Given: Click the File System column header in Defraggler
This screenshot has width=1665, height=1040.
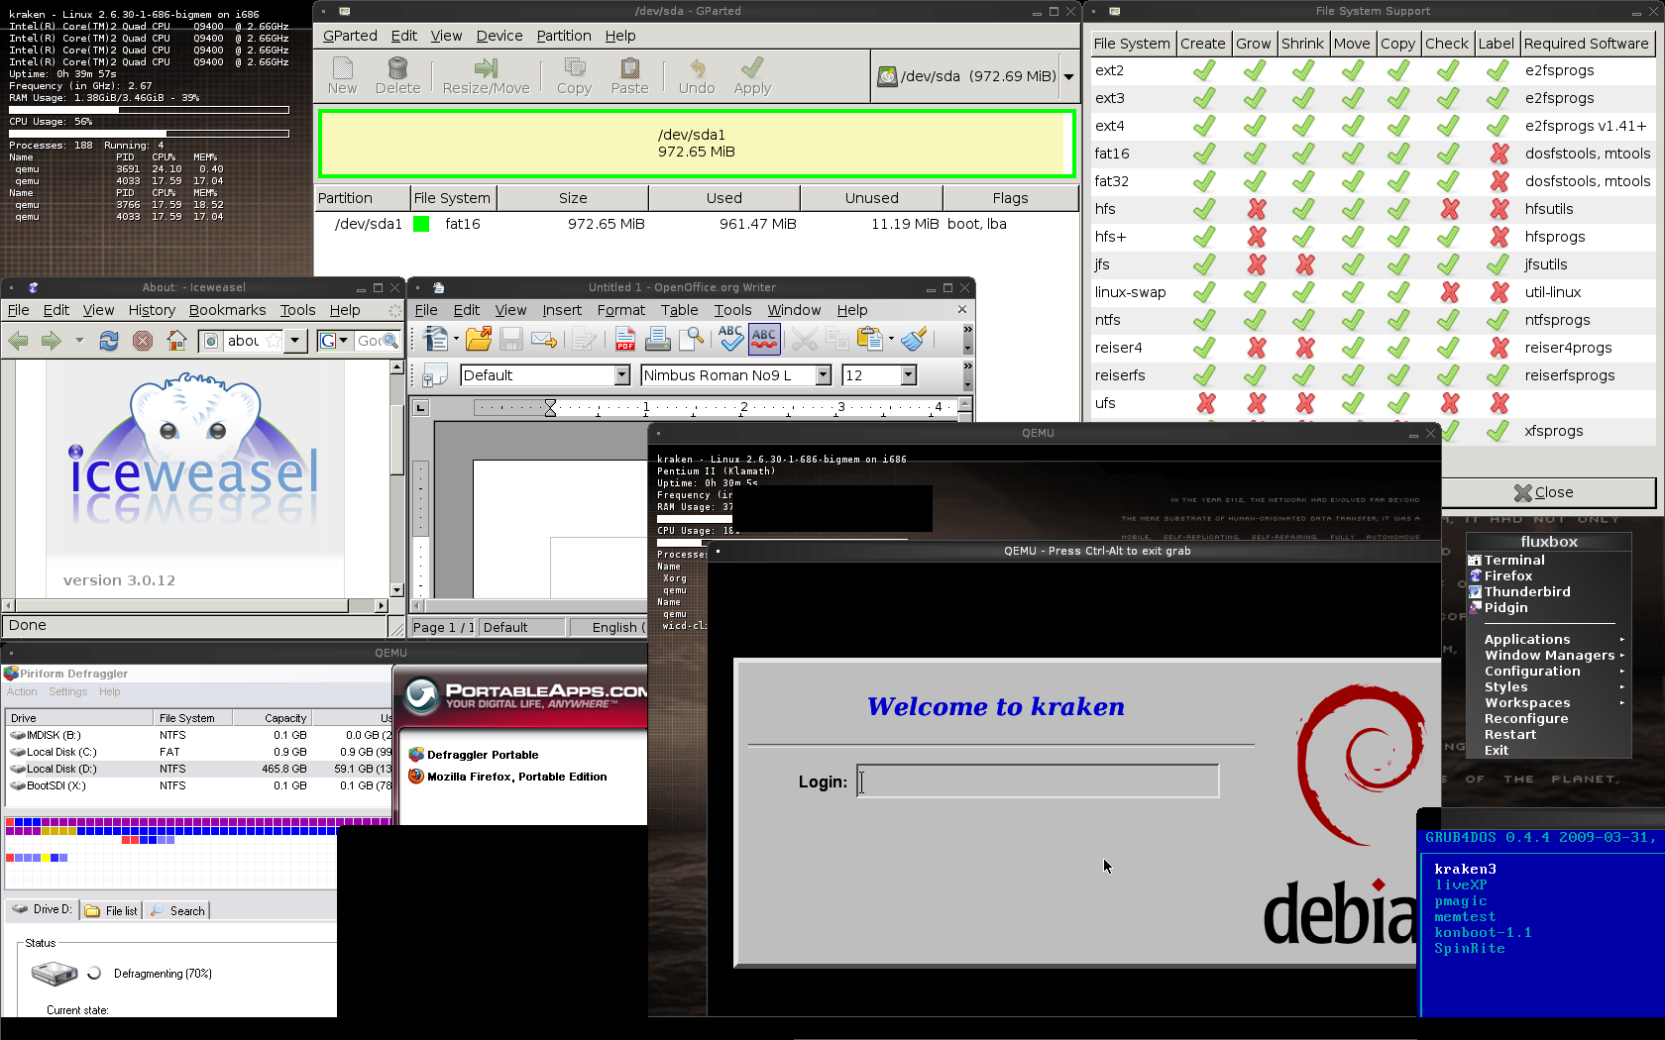Looking at the screenshot, I should click(193, 718).
